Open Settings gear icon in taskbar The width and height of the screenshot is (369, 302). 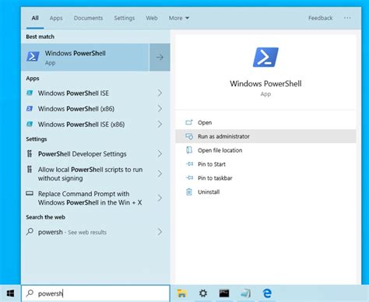(203, 293)
